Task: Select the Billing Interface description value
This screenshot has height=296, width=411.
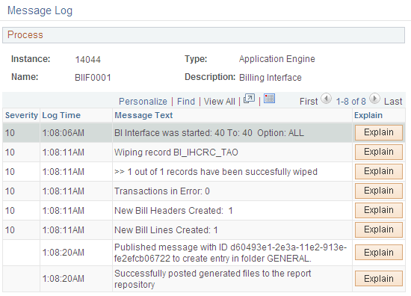Action: [271, 78]
